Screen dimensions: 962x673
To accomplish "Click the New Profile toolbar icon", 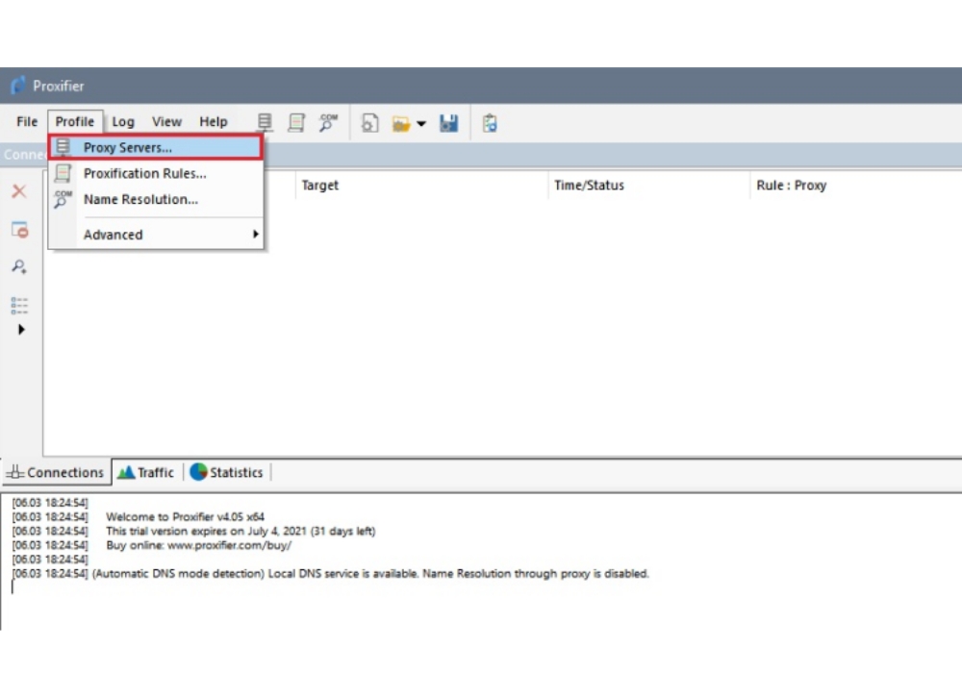I will pyautogui.click(x=369, y=123).
